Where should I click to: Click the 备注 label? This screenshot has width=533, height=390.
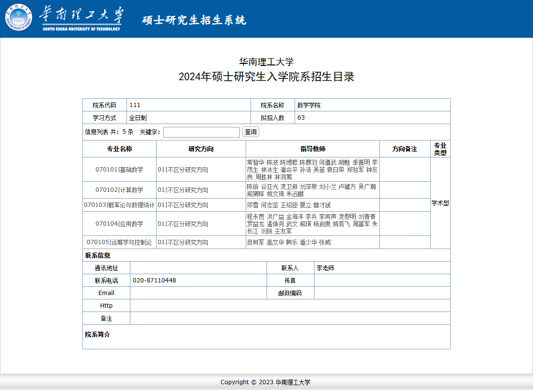click(x=107, y=318)
